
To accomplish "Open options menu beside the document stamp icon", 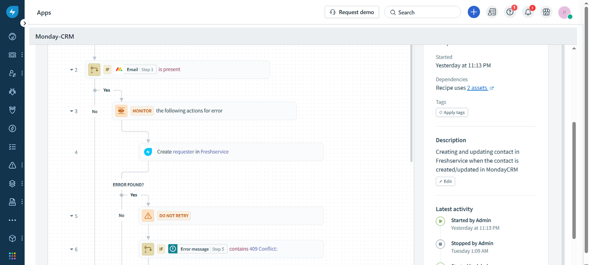I will tap(22, 202).
